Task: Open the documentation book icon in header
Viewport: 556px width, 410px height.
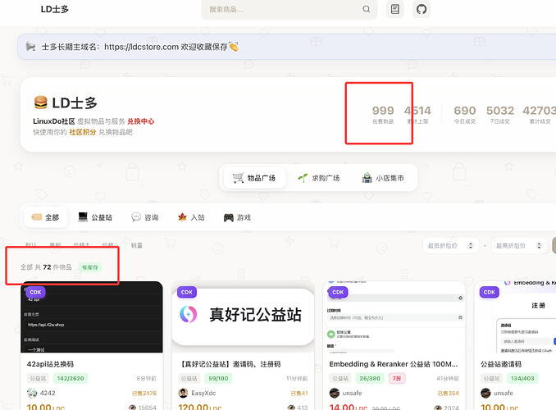Action: [395, 9]
